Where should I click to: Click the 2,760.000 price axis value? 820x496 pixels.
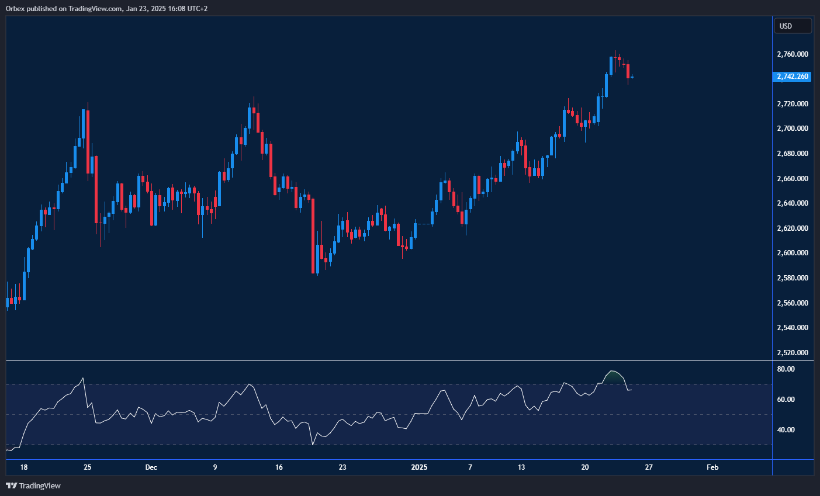coord(794,54)
